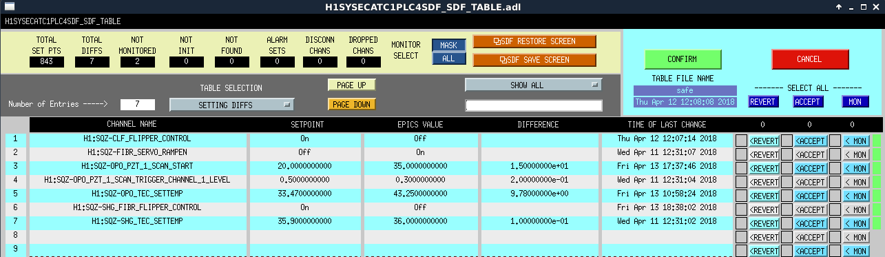The width and height of the screenshot is (885, 257).
Task: Click table file name 'safe' field
Action: (x=685, y=90)
